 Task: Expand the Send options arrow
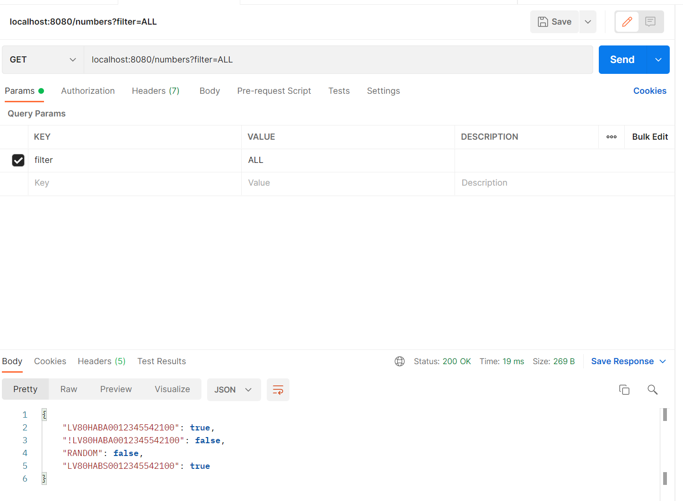(658, 60)
